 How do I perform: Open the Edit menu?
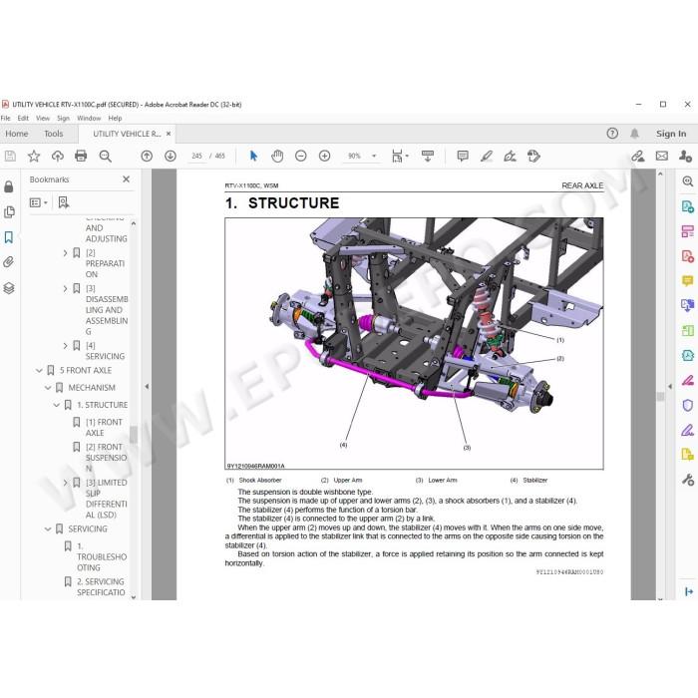click(23, 118)
